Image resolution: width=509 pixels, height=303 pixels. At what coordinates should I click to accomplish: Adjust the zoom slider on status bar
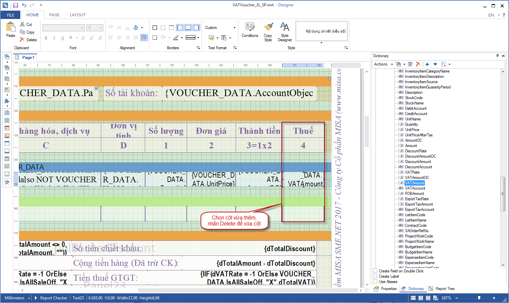coord(479,298)
